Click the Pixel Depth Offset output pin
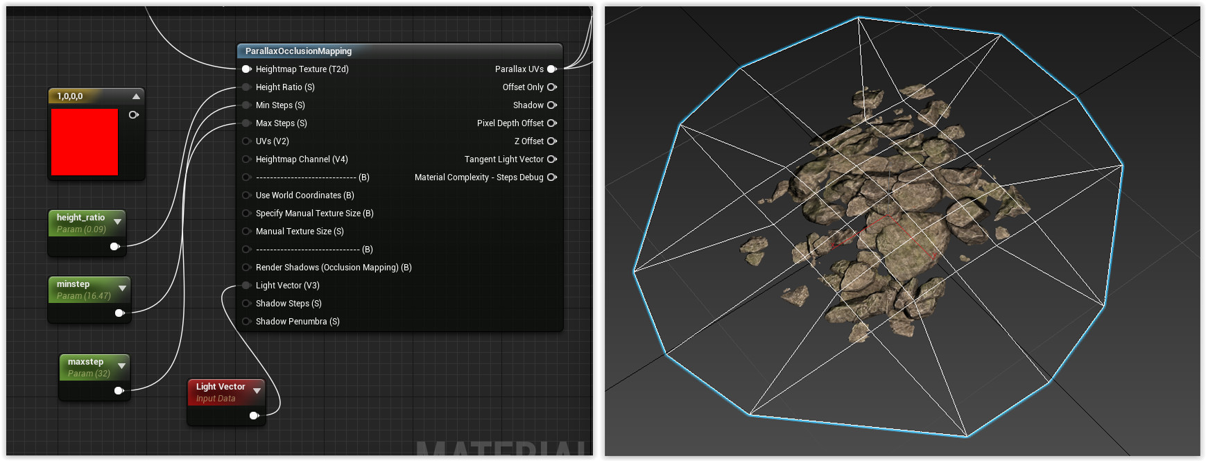This screenshot has height=461, width=1206. [551, 123]
